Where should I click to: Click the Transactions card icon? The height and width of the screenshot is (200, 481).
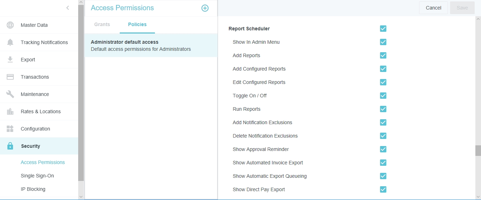coord(10,77)
